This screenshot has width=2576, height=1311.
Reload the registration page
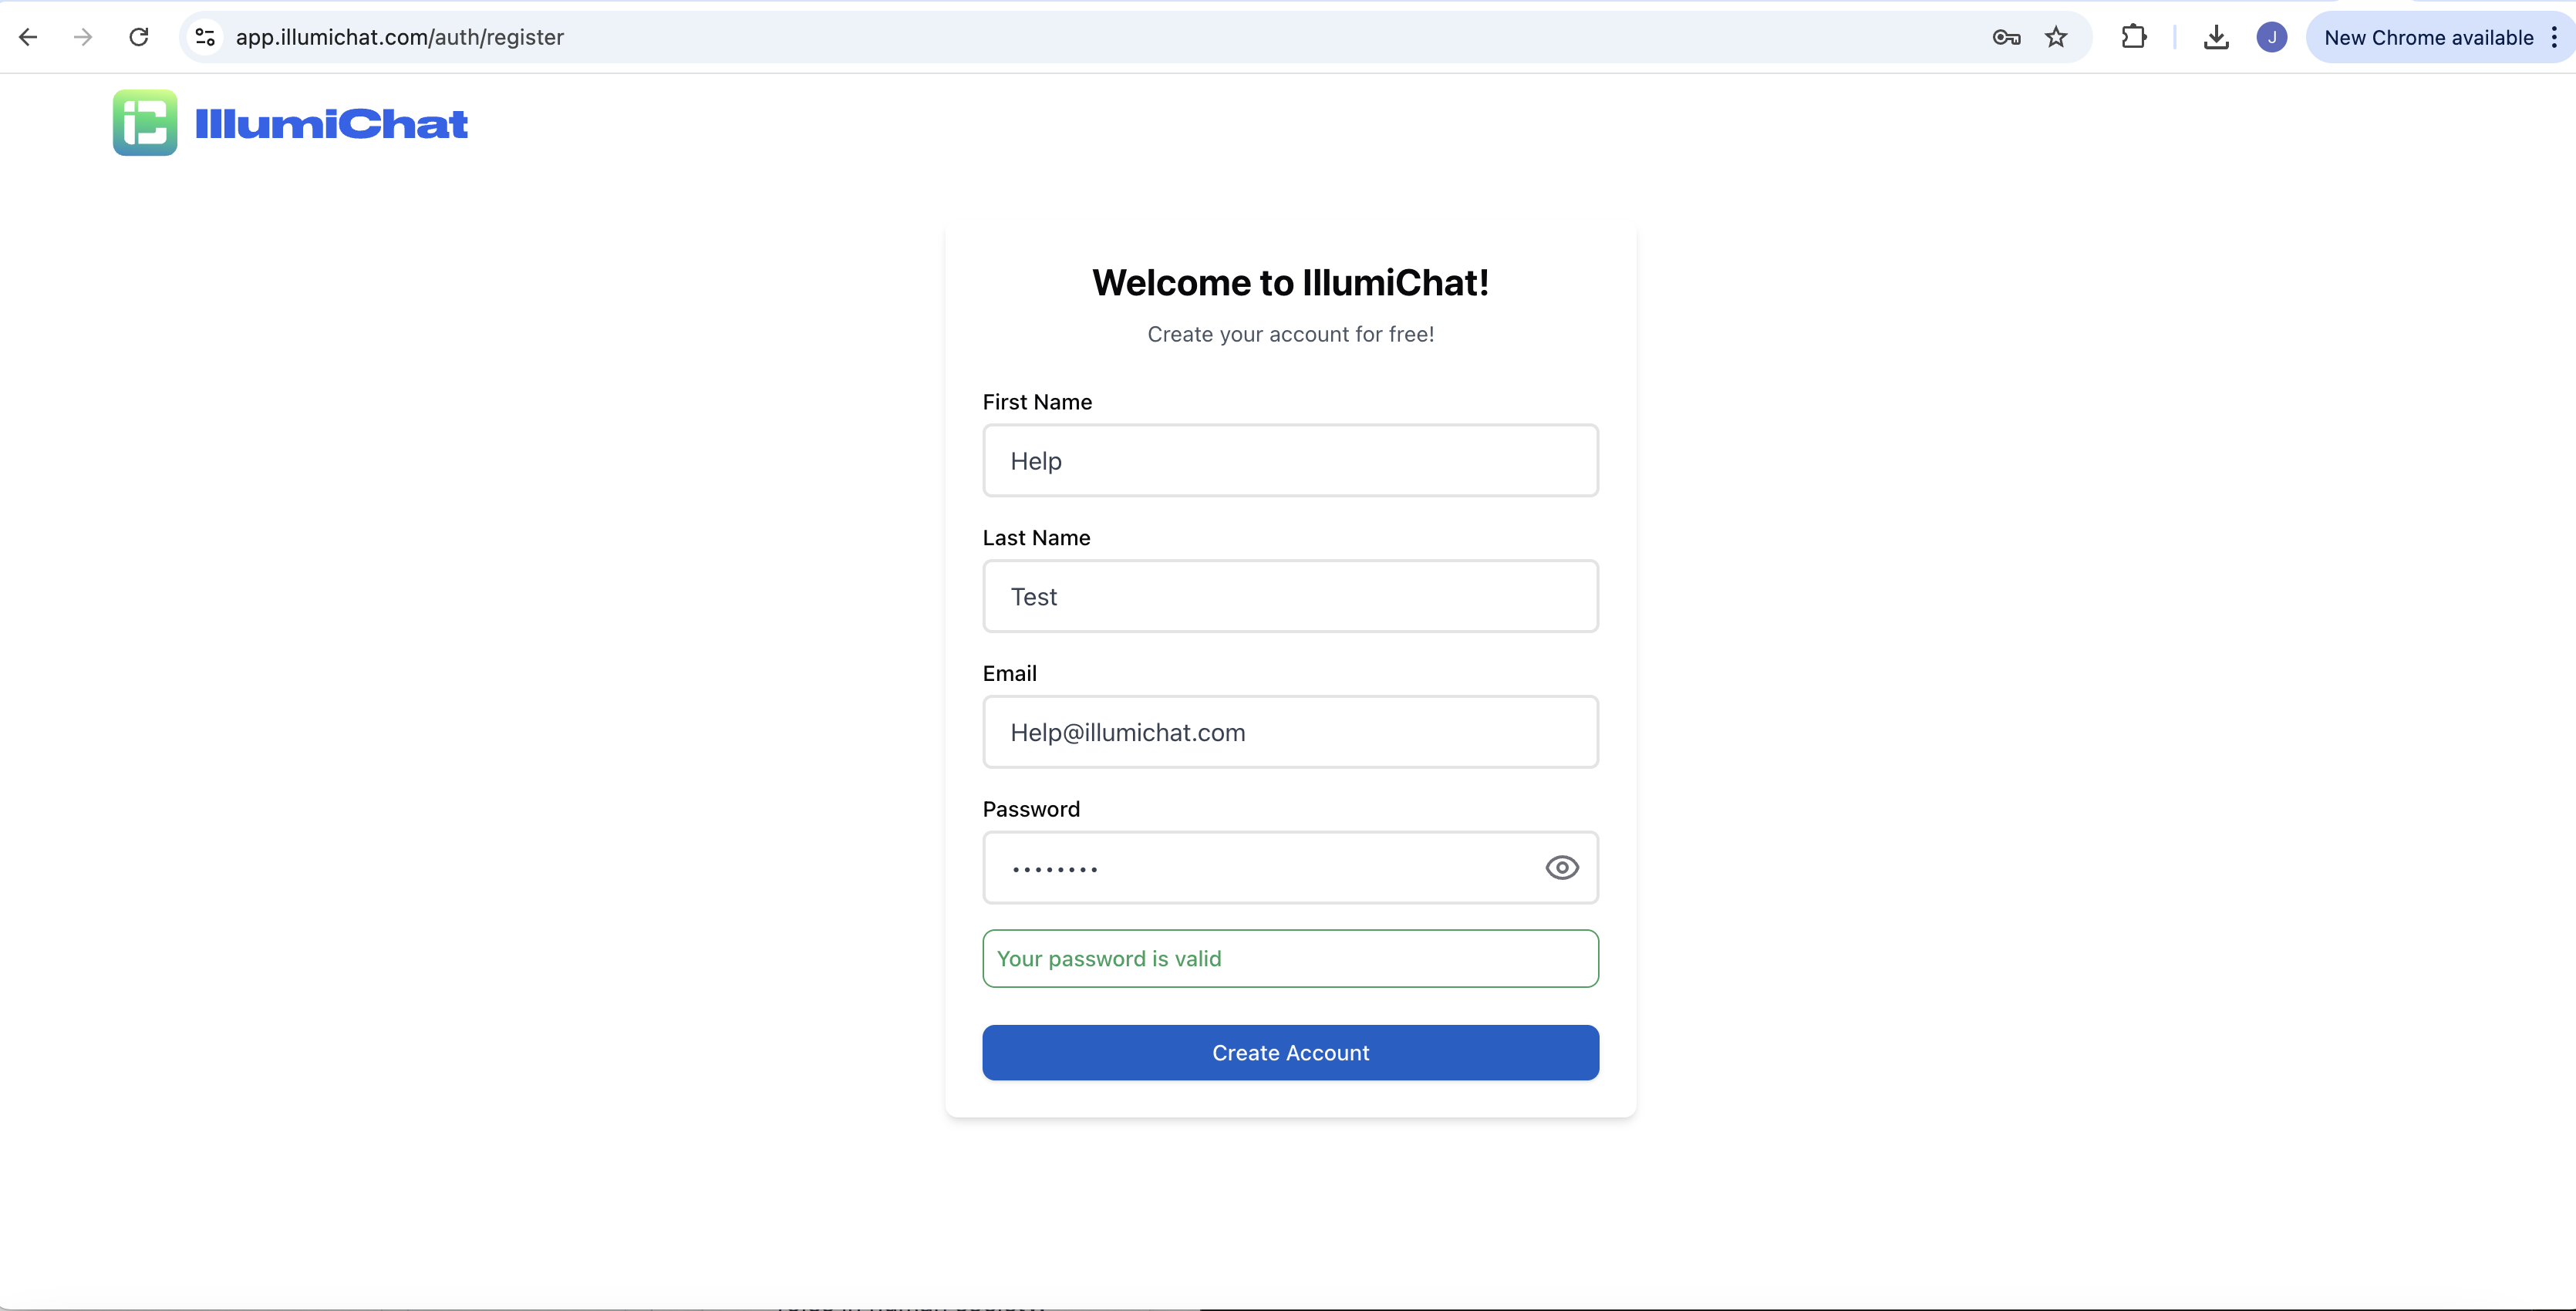(x=140, y=37)
